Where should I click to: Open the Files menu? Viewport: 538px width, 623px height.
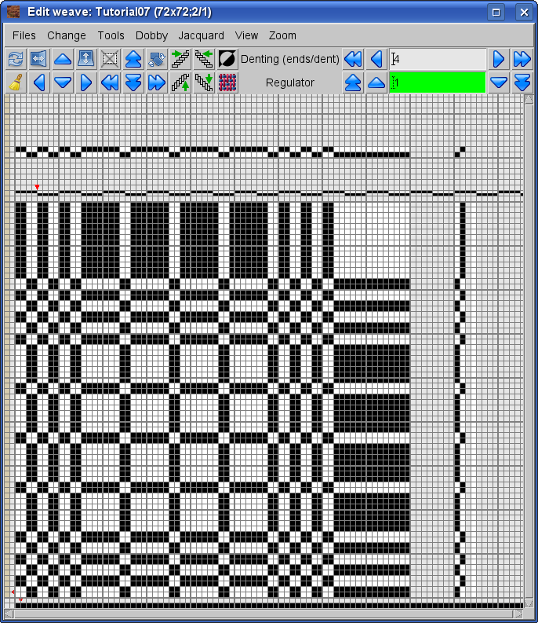pyautogui.click(x=24, y=35)
